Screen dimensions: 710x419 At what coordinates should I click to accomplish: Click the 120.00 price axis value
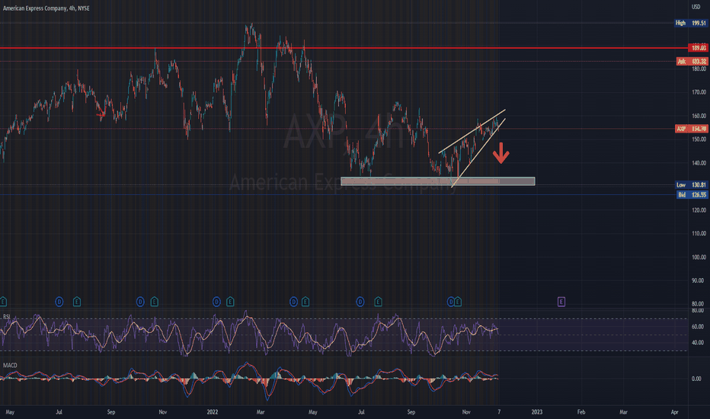[x=699, y=210]
